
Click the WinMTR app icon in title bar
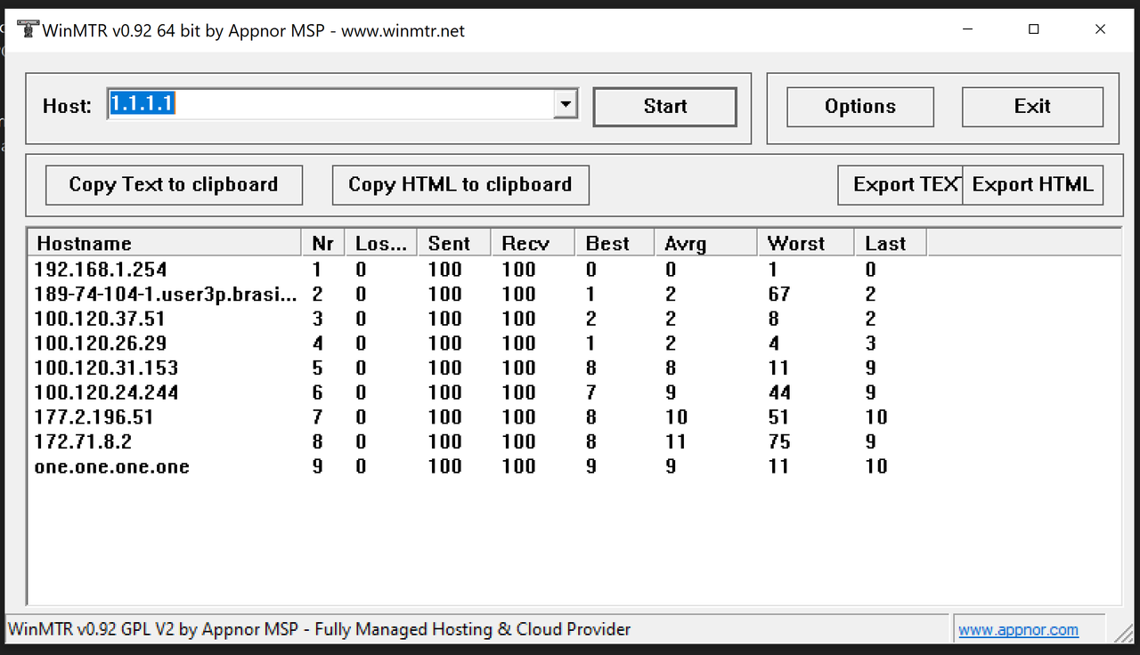click(x=28, y=29)
